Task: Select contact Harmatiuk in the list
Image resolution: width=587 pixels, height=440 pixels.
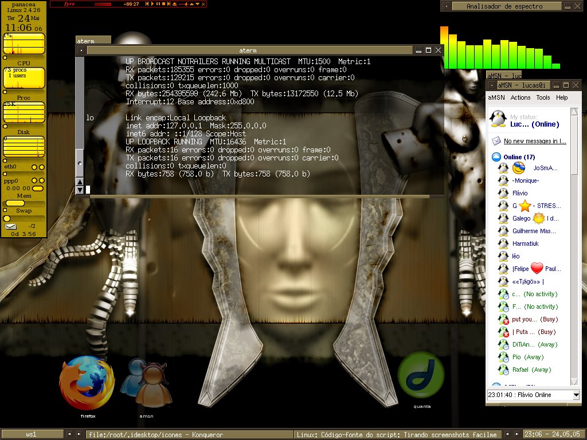Action: click(x=525, y=243)
